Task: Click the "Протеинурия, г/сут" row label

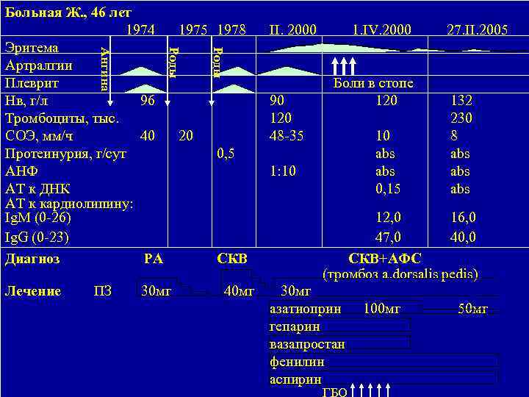Action: click(x=66, y=154)
